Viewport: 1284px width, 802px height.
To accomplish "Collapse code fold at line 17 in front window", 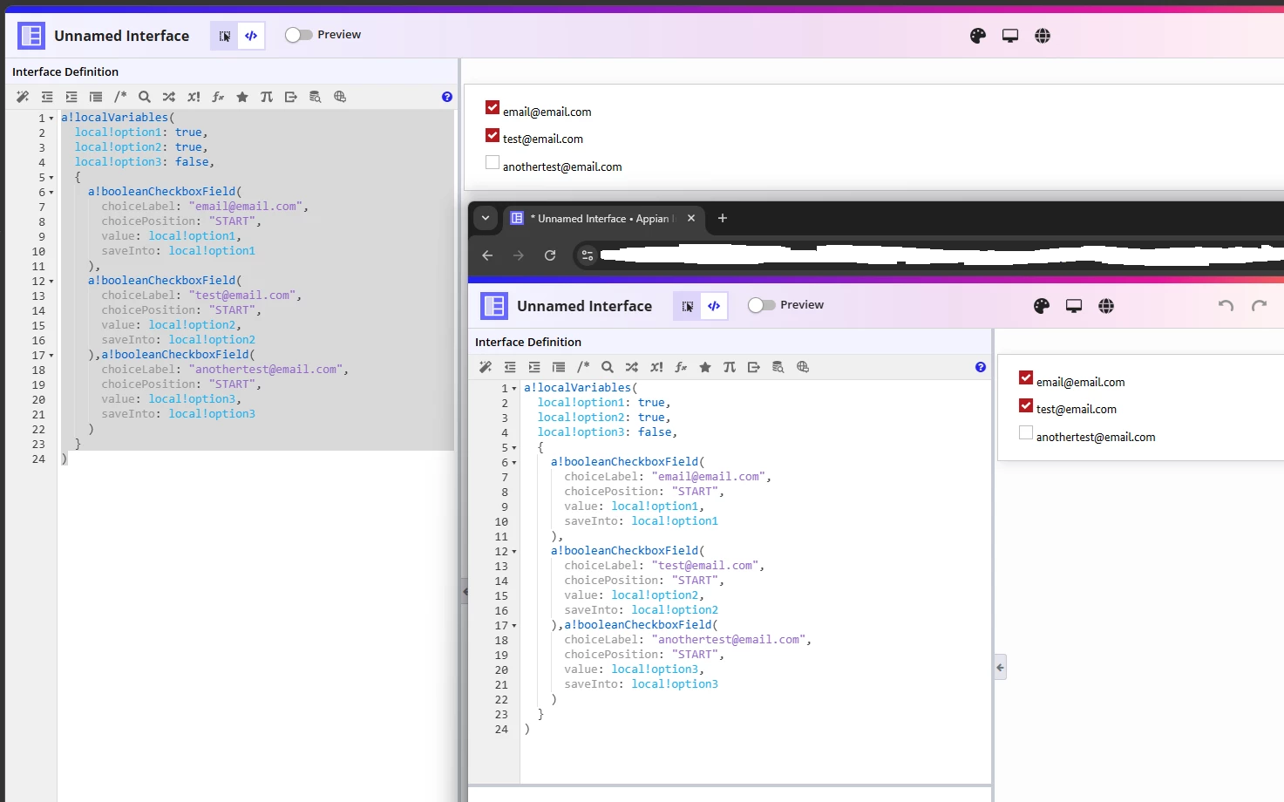I will 514,626.
